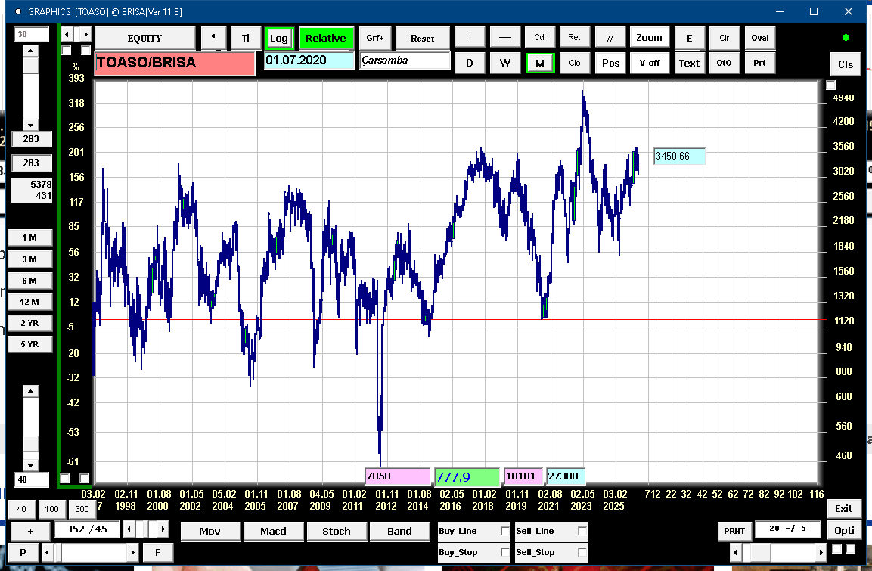Click right arrow of scrollbar beside 352-/45
This screenshot has width=872, height=571.
(163, 529)
